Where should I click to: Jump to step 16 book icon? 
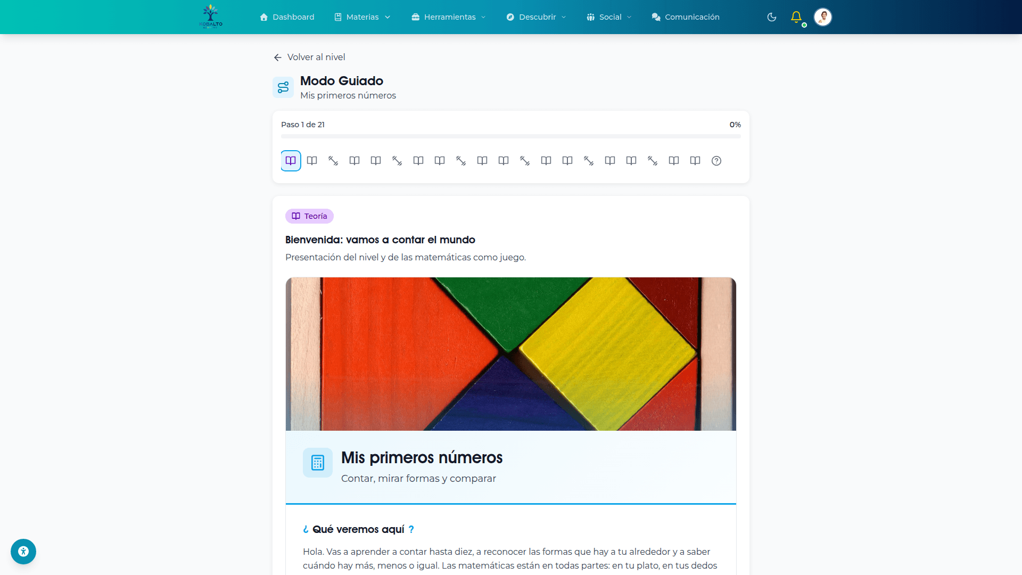click(610, 161)
